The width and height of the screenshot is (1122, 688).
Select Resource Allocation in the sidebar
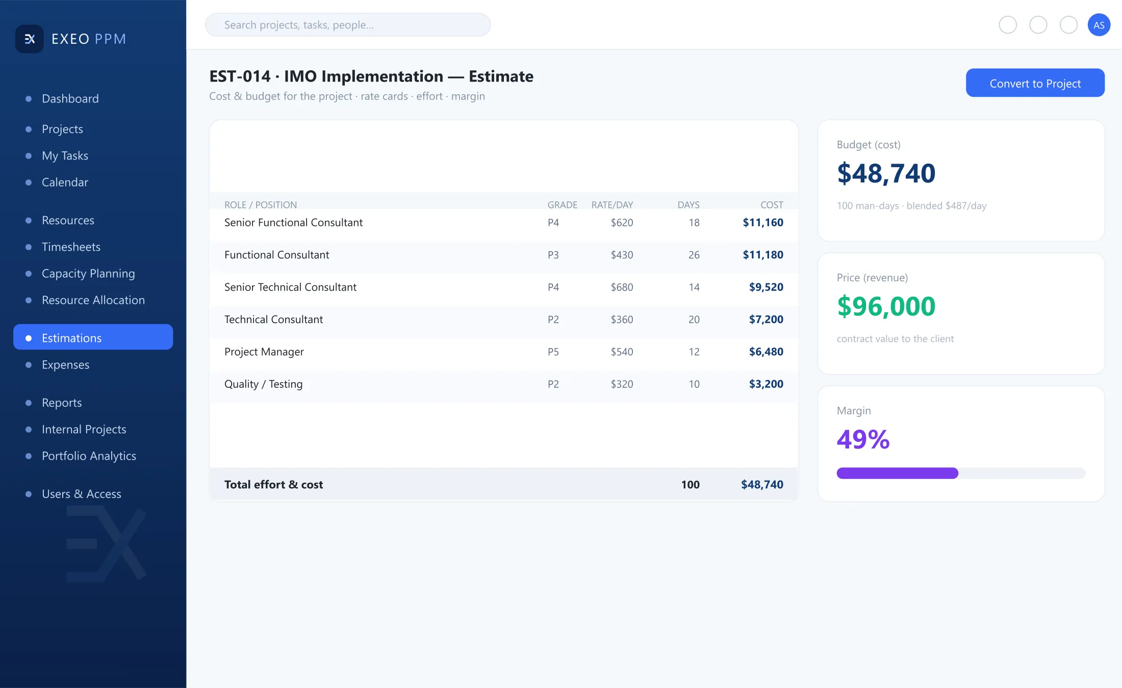click(x=93, y=300)
